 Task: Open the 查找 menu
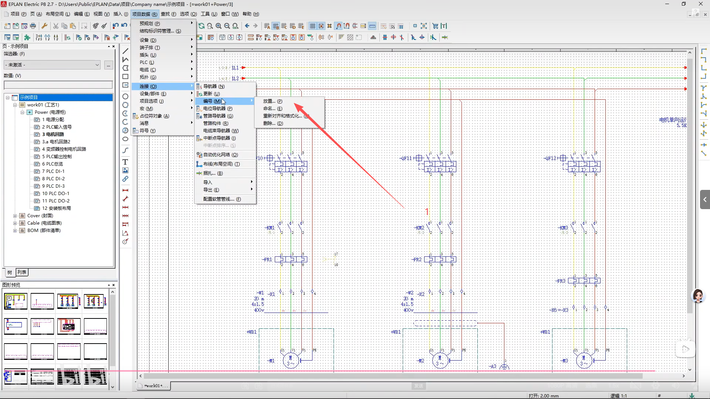(x=168, y=14)
